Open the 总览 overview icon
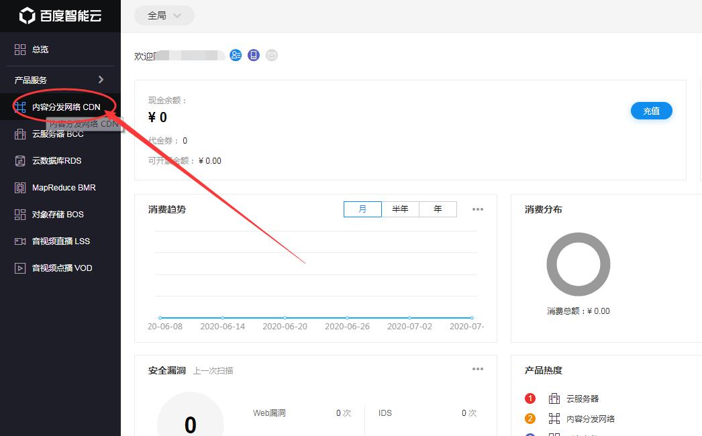Image resolution: width=702 pixels, height=436 pixels. [x=20, y=49]
